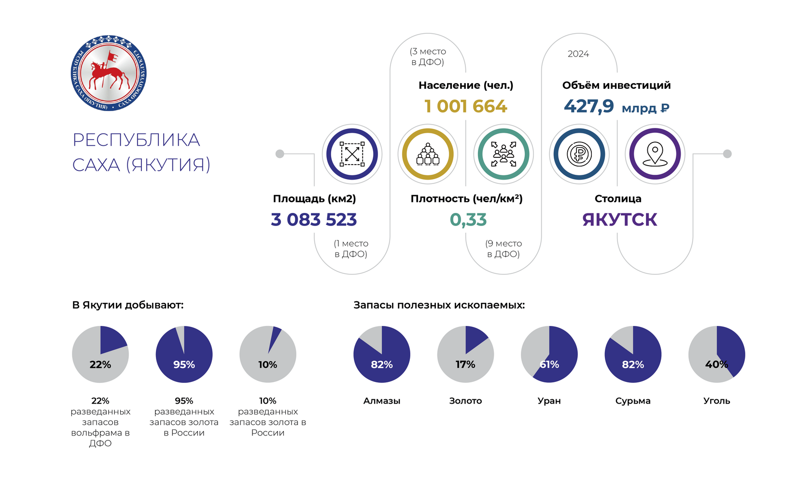Click the population value 1 001 664

(x=465, y=106)
